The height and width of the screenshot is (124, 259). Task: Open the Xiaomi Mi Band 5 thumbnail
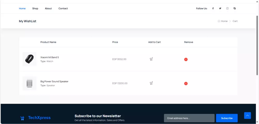click(29, 59)
